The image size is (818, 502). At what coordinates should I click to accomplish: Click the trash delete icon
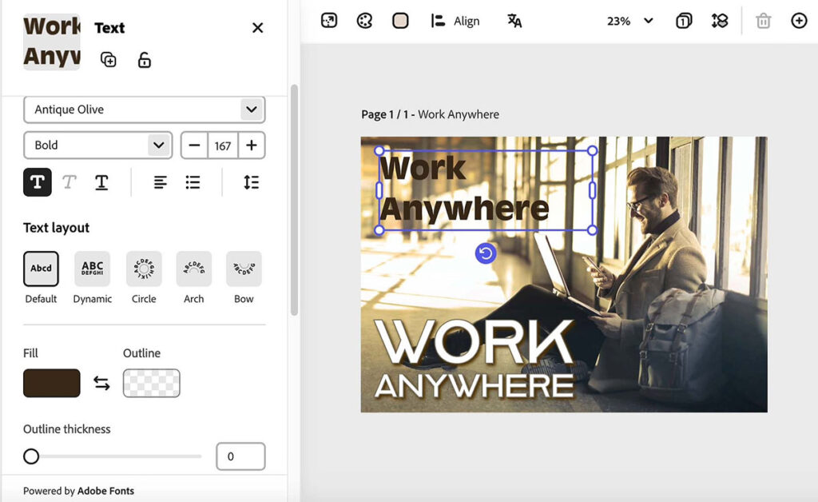pyautogui.click(x=763, y=21)
